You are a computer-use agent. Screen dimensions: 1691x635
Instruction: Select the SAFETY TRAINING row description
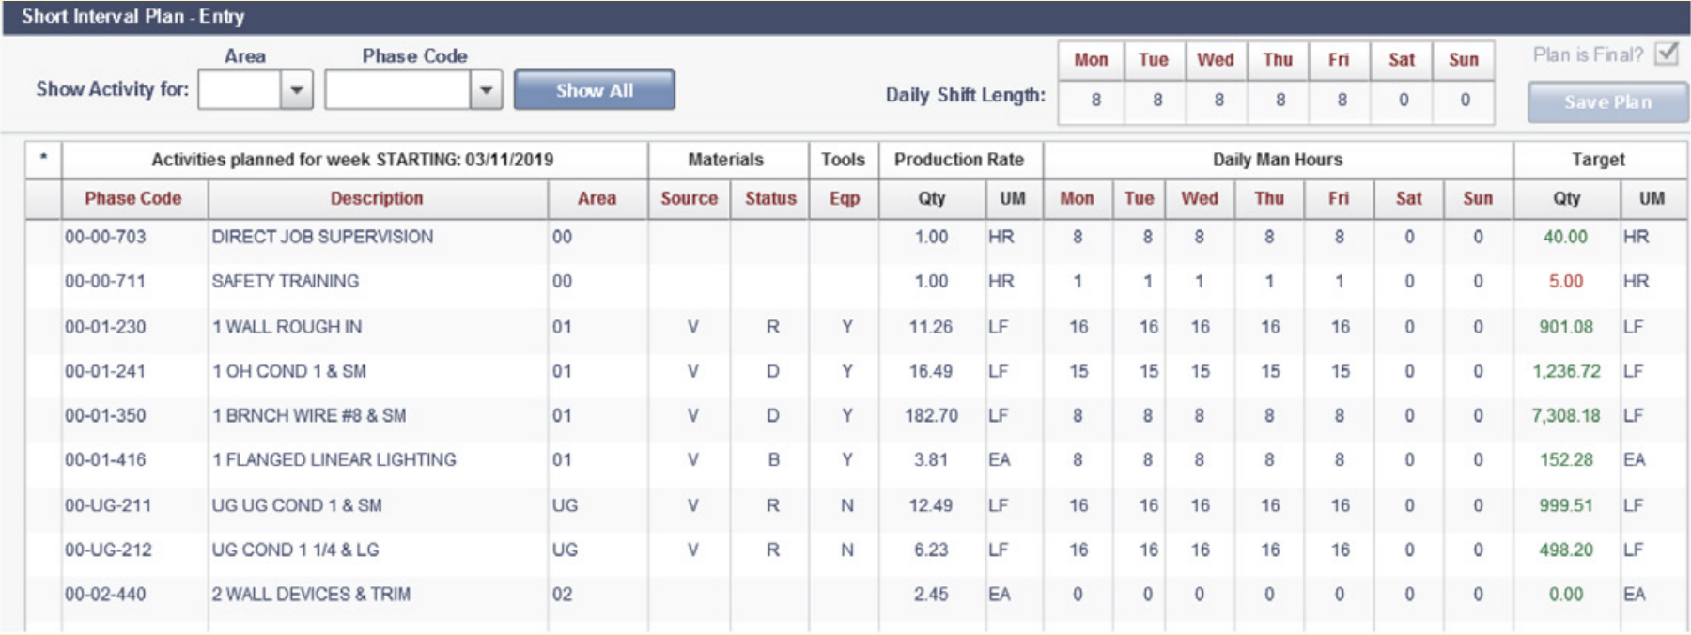[286, 282]
